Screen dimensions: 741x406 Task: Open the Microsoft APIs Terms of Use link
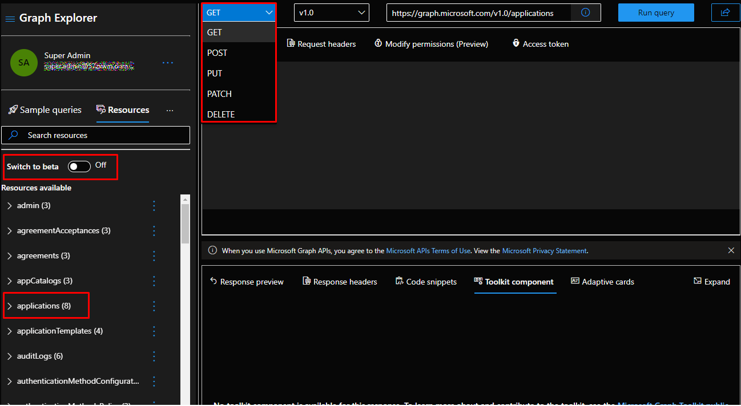(428, 251)
